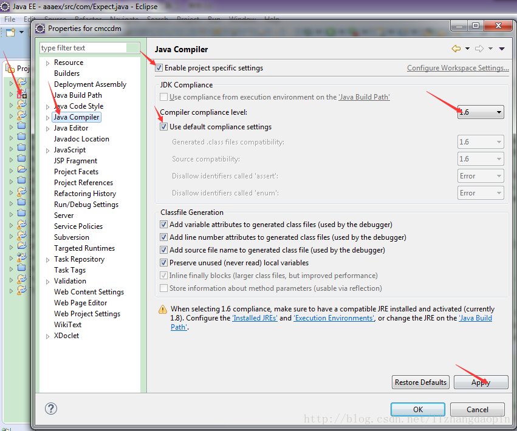Click the Apply button
Image resolution: width=517 pixels, height=431 pixels.
[x=481, y=382]
